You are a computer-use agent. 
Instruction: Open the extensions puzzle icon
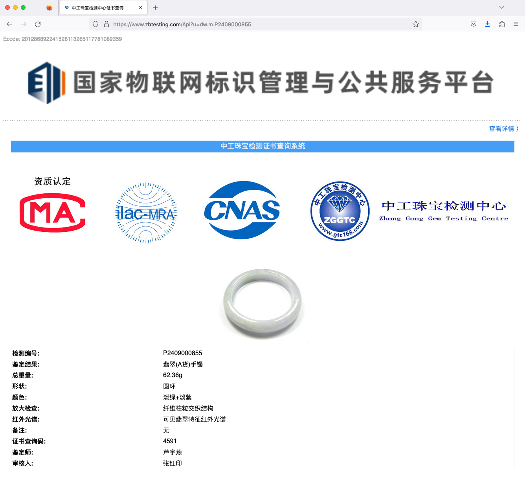[502, 24]
